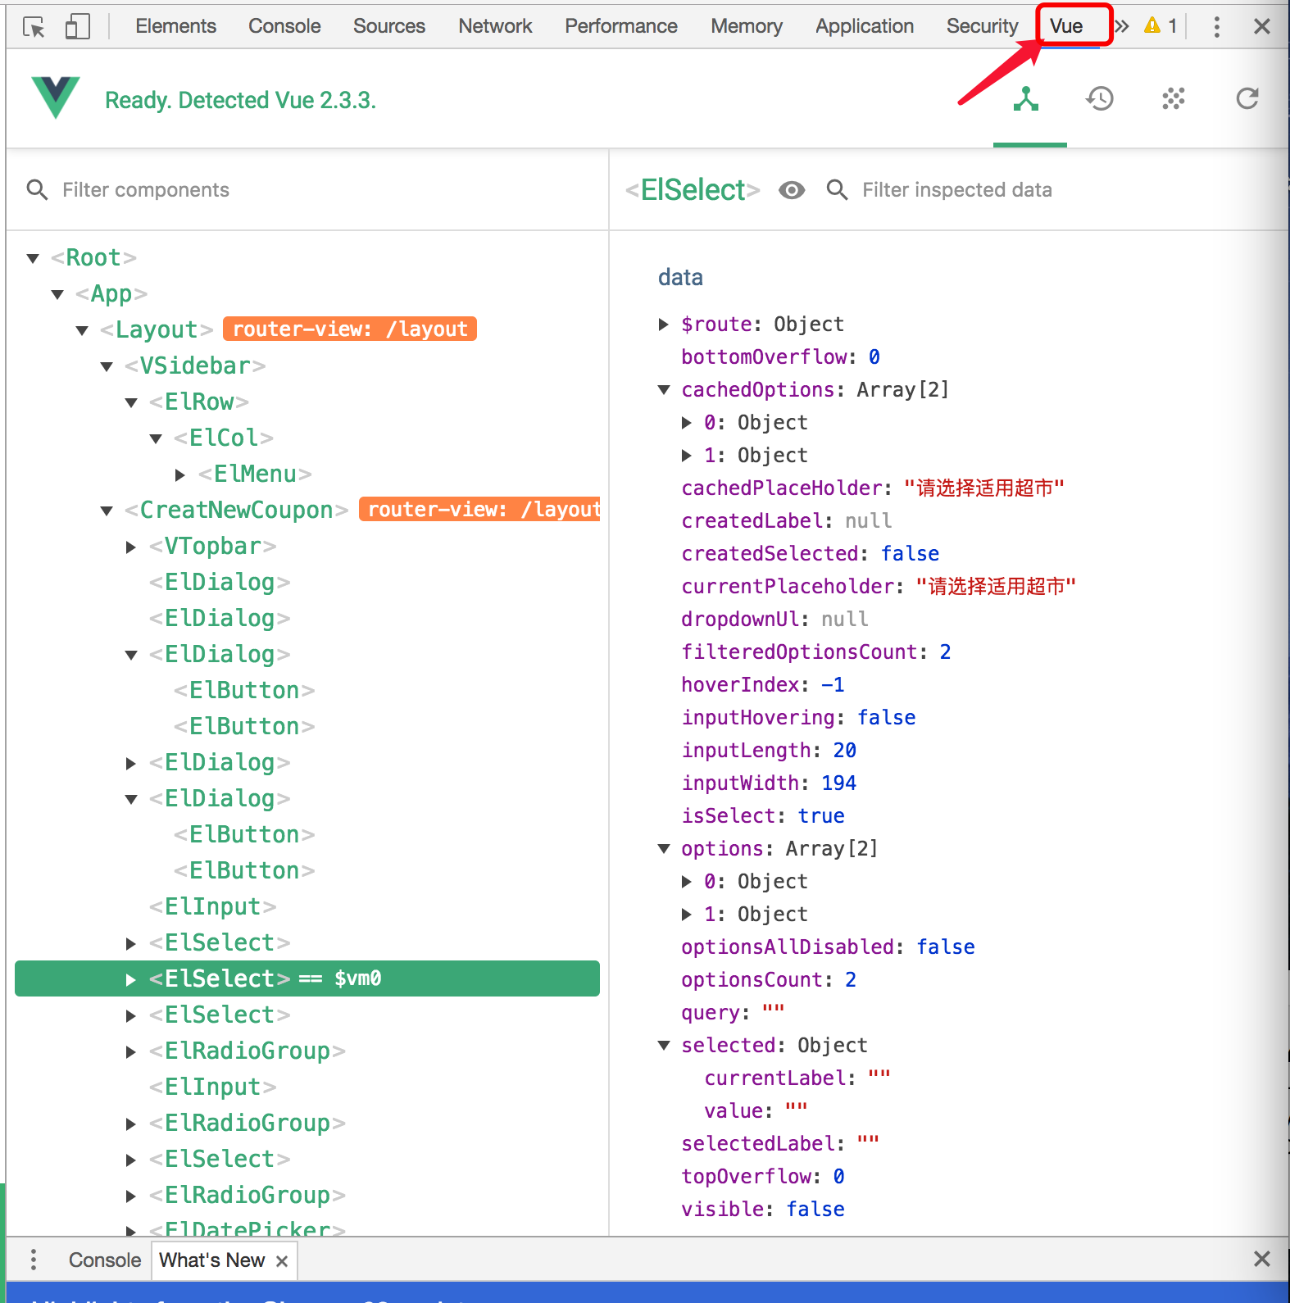Expand the ElMenu component node
1290x1303 pixels.
click(180, 474)
